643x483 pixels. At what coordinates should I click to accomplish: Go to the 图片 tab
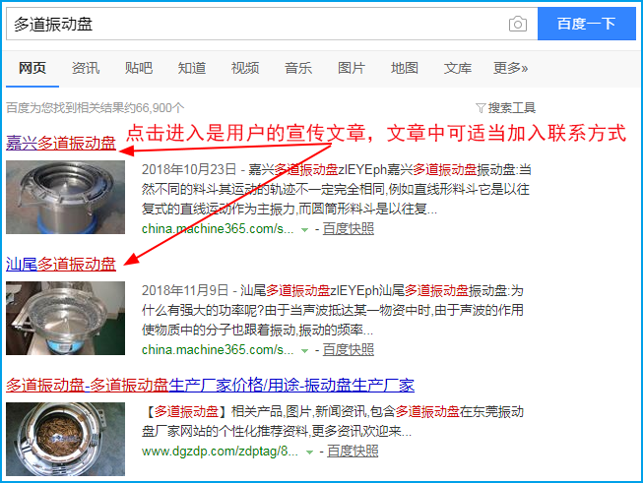[x=352, y=68]
